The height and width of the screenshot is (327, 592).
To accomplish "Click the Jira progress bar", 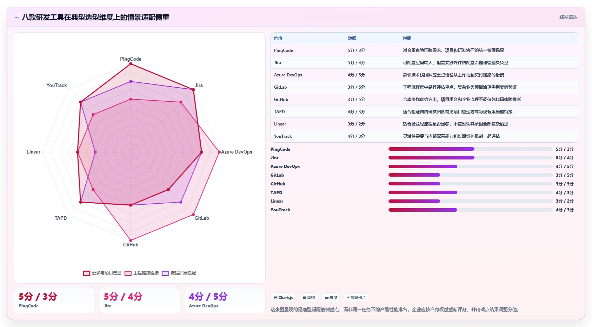I will (x=471, y=158).
